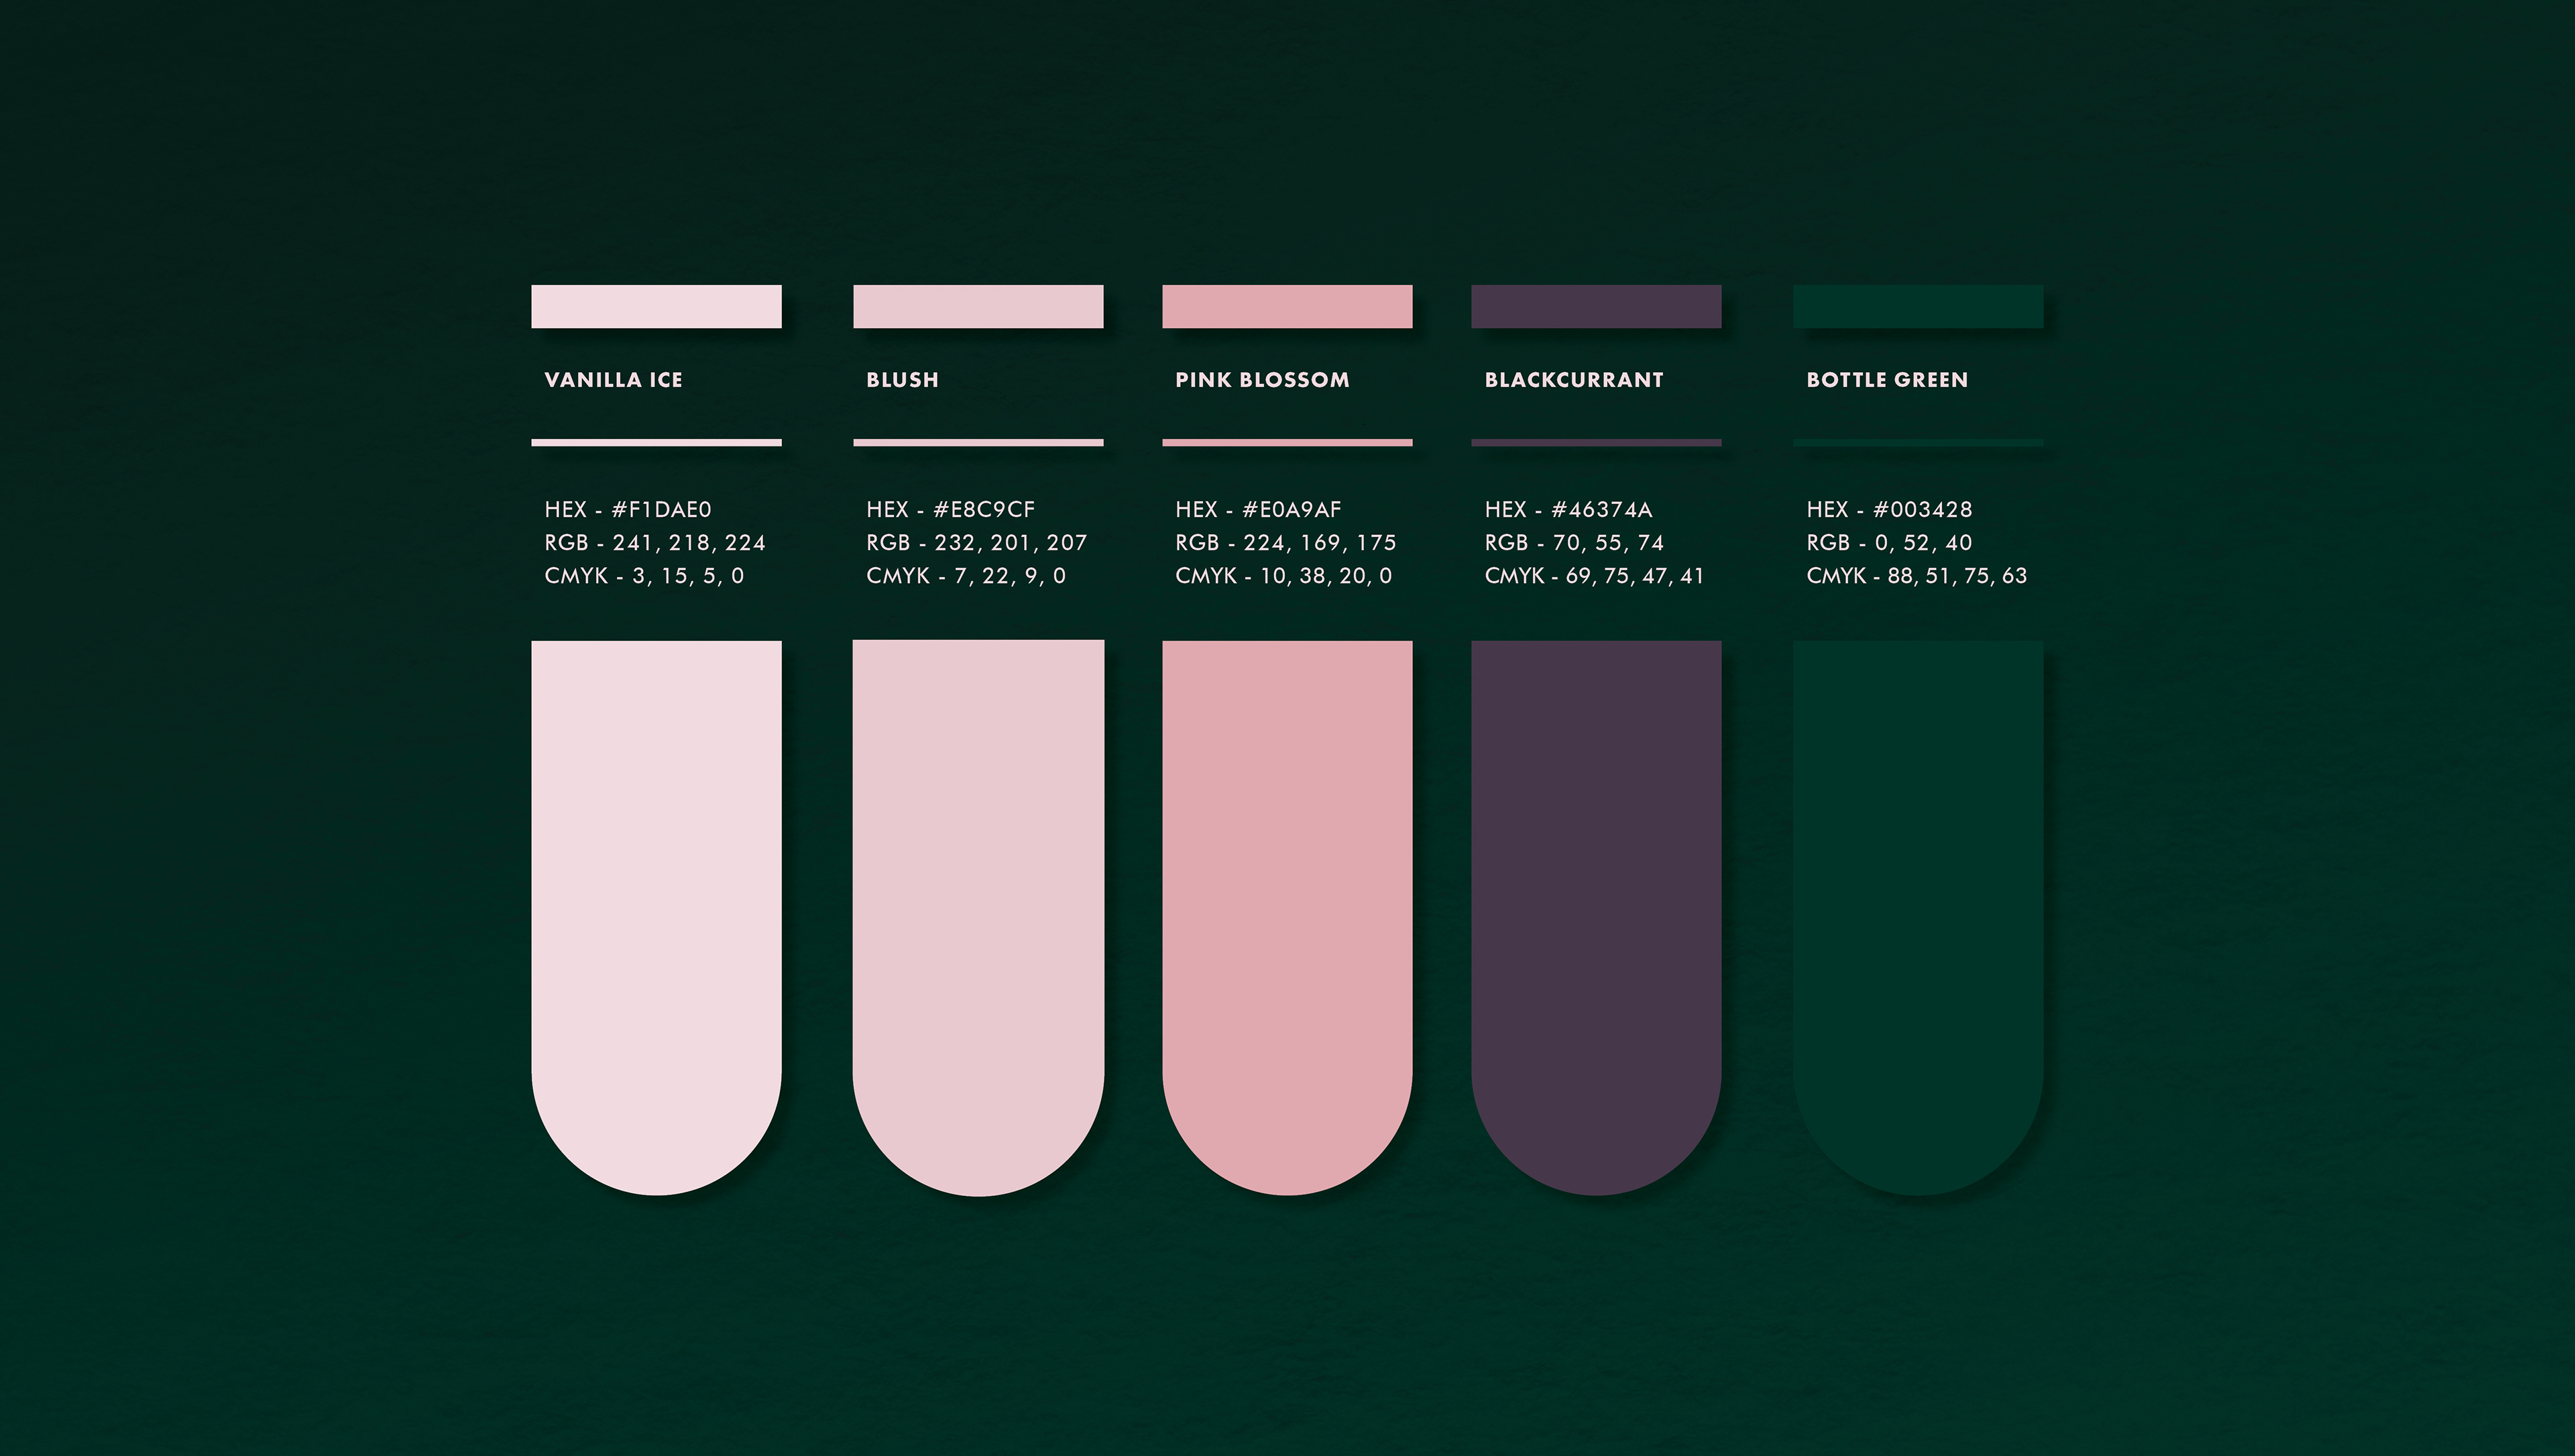The image size is (2575, 1456).
Task: Click the text HEX - #46374A
Action: pos(1568,510)
